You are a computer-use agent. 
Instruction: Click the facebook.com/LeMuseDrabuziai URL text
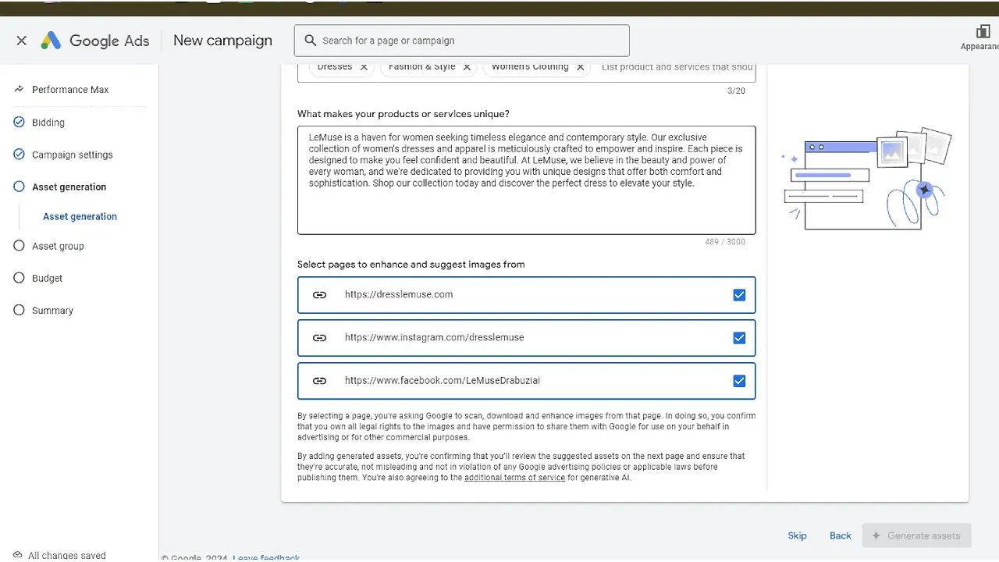pos(443,380)
